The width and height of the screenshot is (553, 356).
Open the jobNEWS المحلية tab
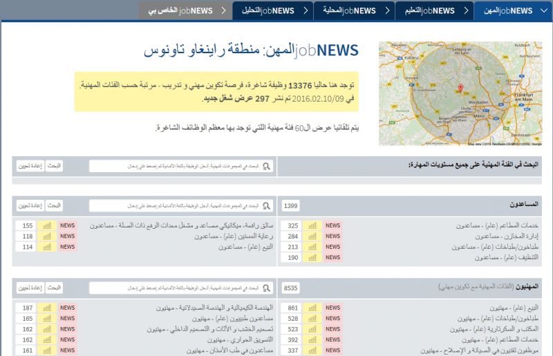pos(354,10)
